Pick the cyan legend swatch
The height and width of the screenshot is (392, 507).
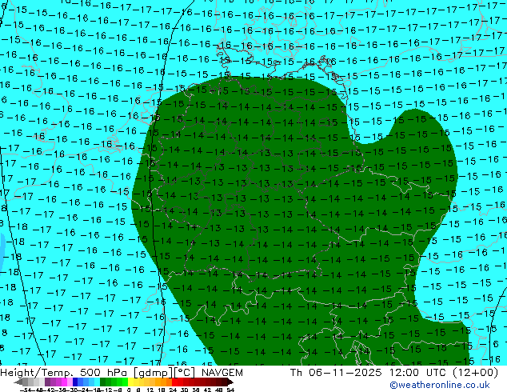98,382
